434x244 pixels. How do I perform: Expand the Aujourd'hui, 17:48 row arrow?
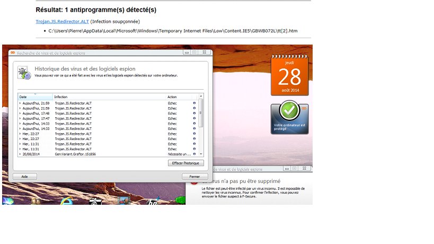20,114
